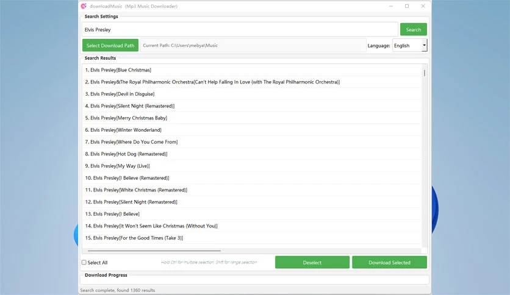
Task: Click the green Search button
Action: click(x=414, y=30)
